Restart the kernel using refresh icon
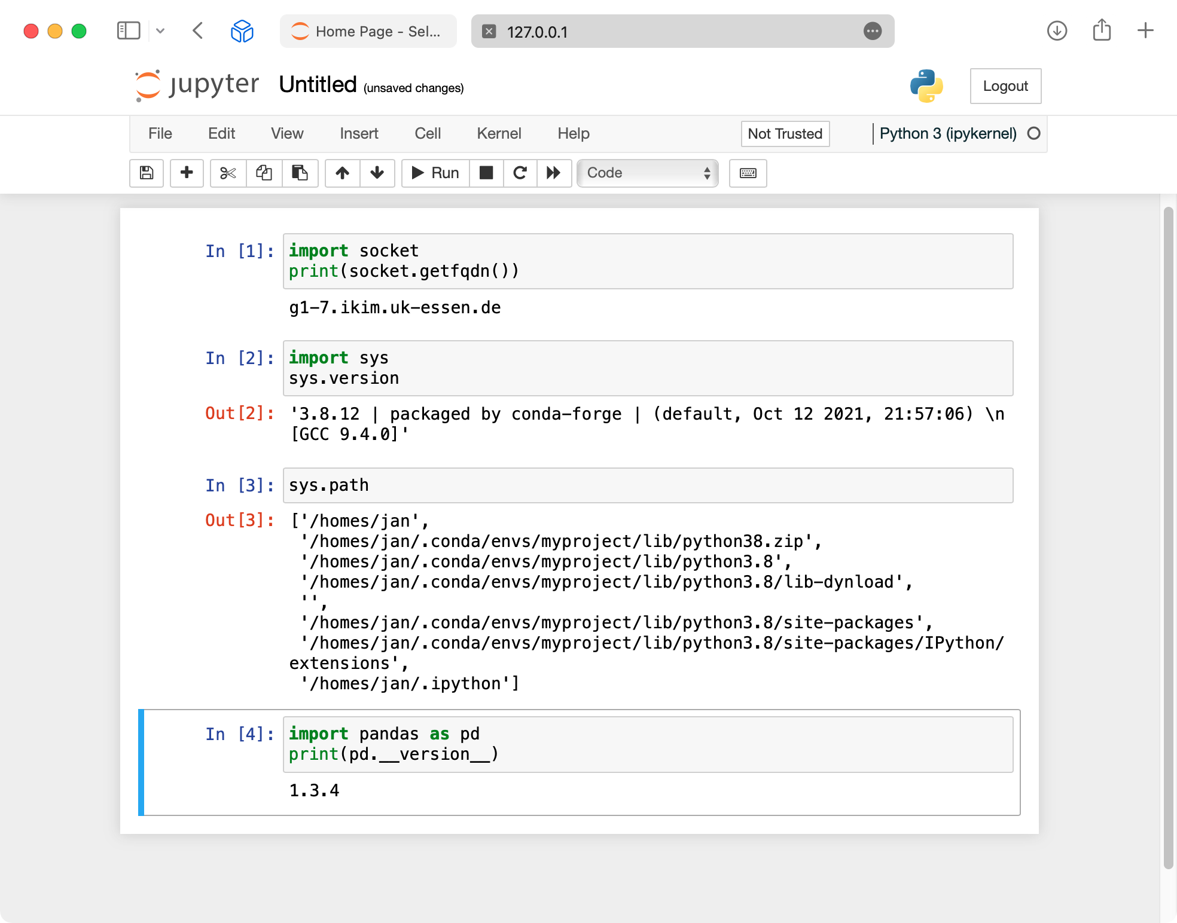 click(x=520, y=173)
